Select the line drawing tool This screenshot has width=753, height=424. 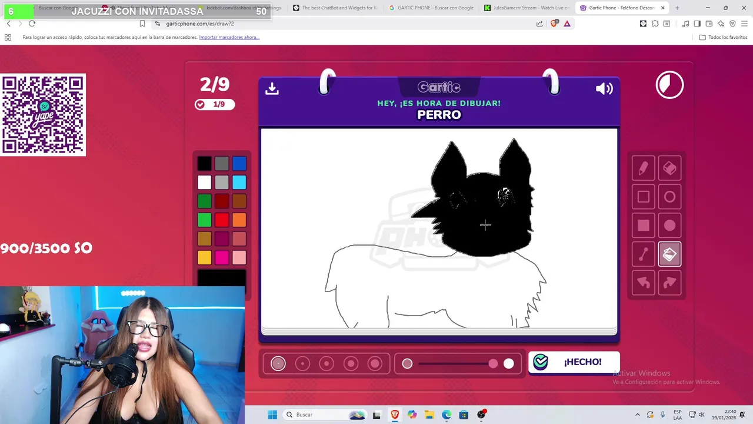click(x=644, y=254)
